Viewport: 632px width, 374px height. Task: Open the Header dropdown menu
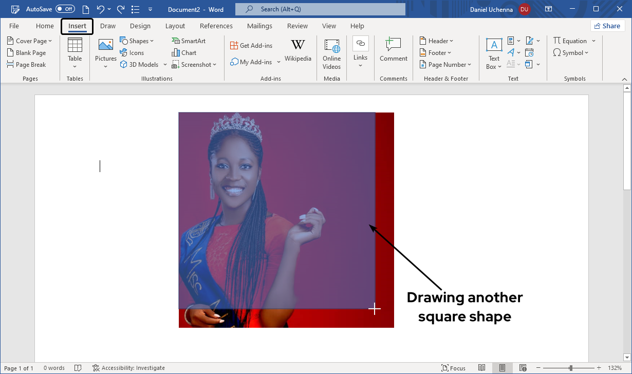[437, 41]
